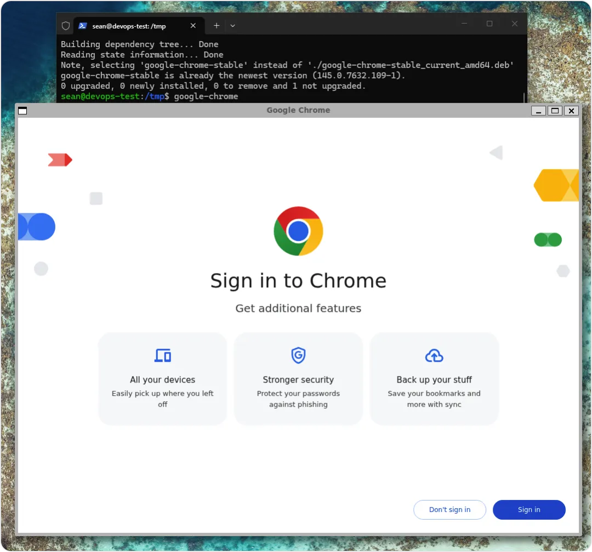This screenshot has width=592, height=552.
Task: Click the 'Google Chrome' window title
Action: point(298,110)
